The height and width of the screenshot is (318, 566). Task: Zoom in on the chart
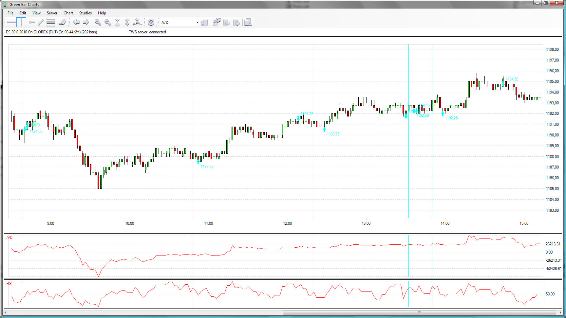tap(98, 22)
